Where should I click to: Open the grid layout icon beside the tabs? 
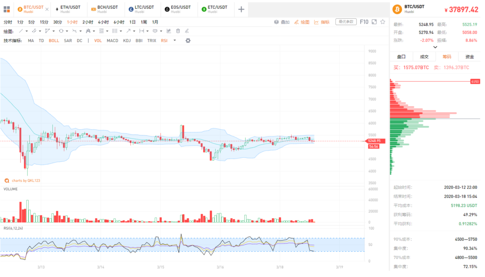coord(7,9)
